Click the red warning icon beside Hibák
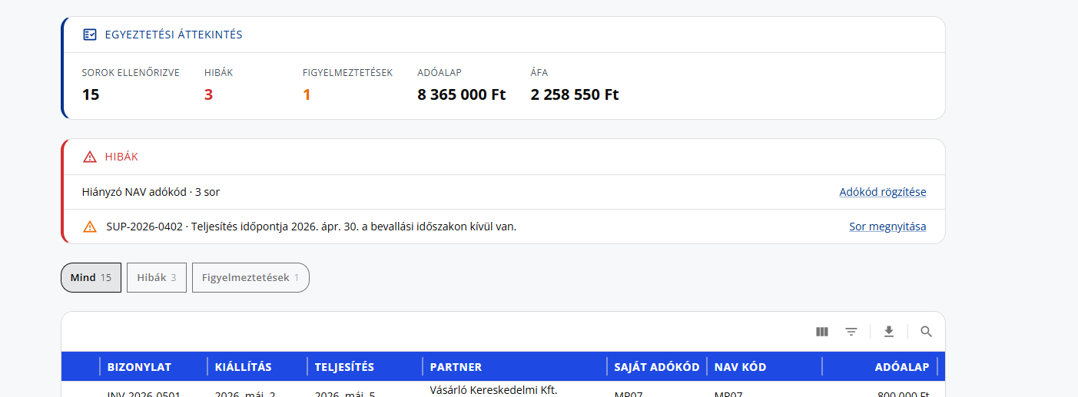Image resolution: width=1078 pixels, height=397 pixels. tap(90, 157)
